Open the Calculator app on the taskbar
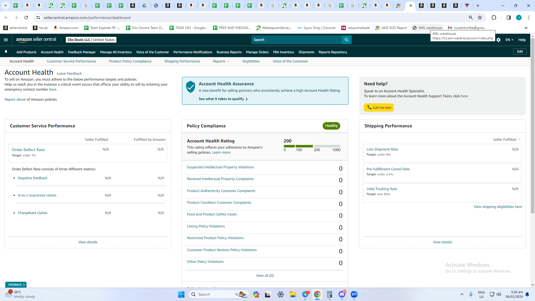The width and height of the screenshot is (535, 301). (330, 294)
